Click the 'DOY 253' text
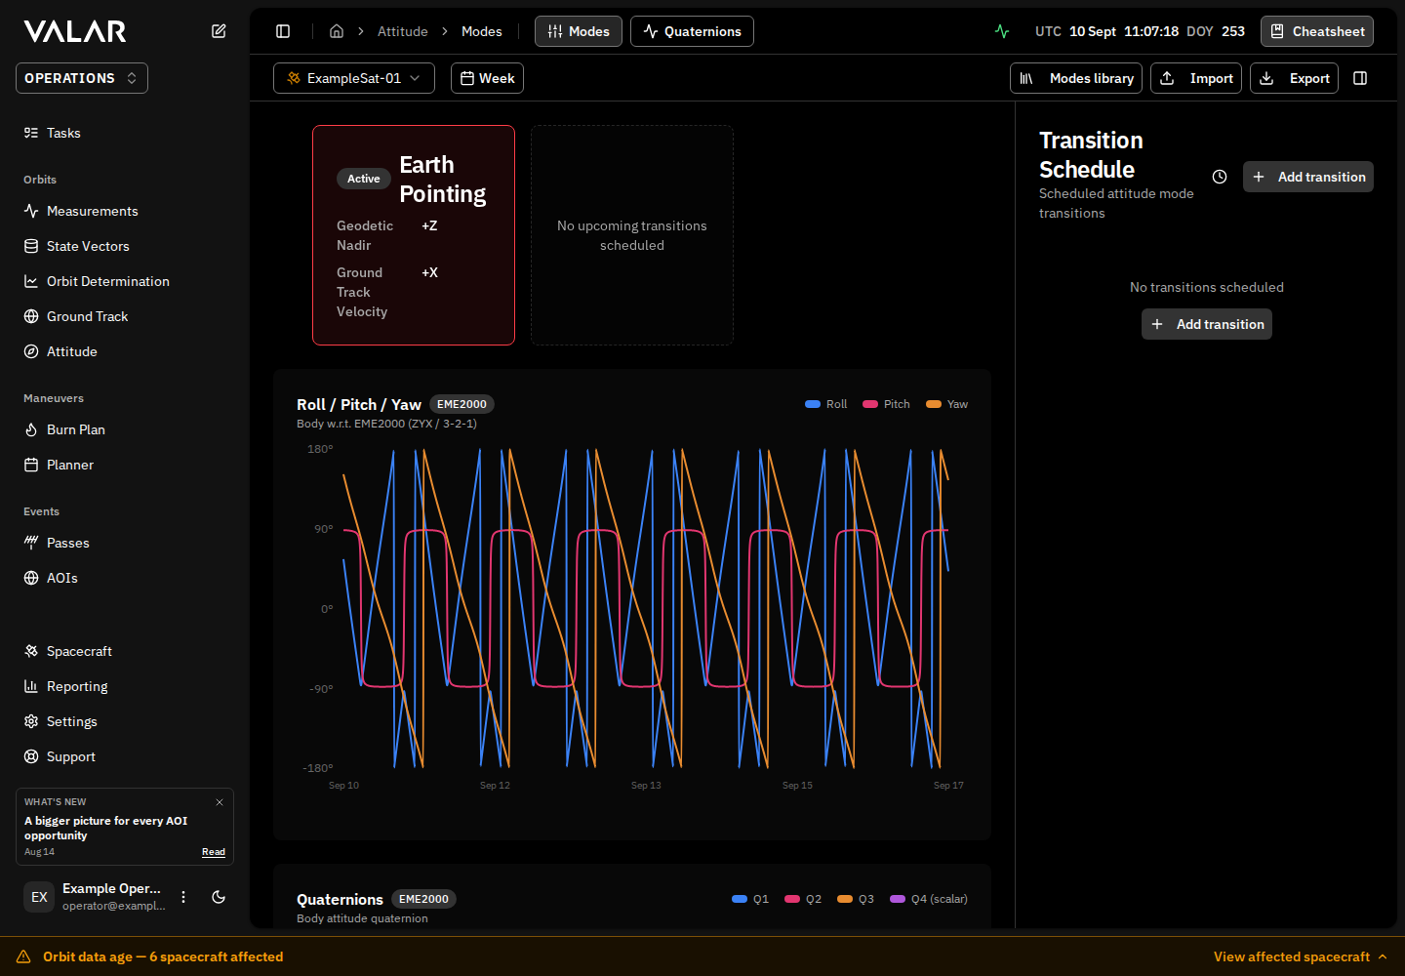This screenshot has width=1405, height=976. point(1216,31)
